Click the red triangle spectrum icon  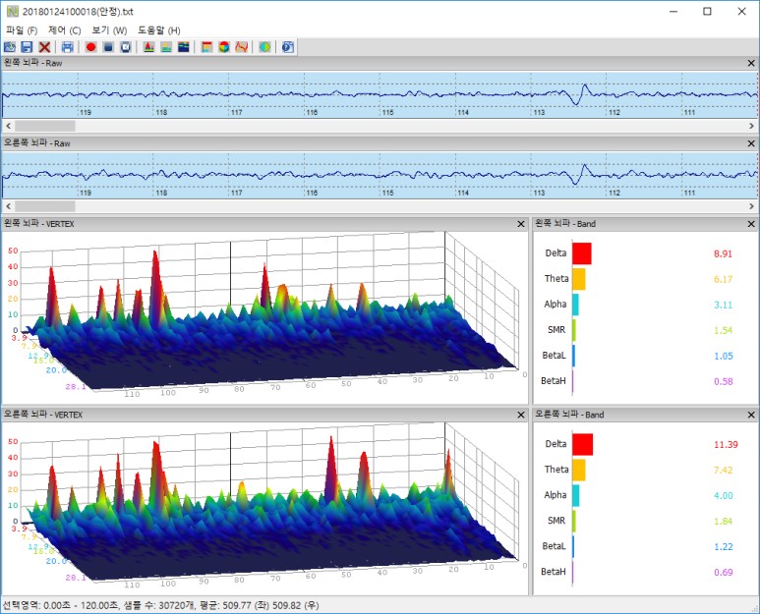pyautogui.click(x=148, y=47)
